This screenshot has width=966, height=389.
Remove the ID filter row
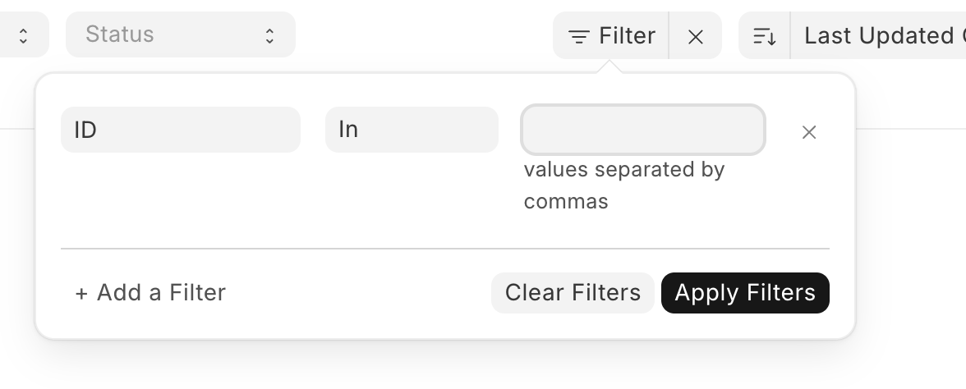(808, 131)
